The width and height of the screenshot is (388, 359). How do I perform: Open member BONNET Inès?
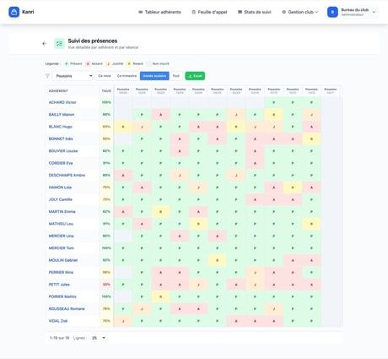point(61,139)
